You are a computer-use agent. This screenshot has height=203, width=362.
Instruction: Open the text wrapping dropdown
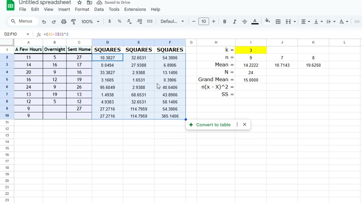(331, 21)
